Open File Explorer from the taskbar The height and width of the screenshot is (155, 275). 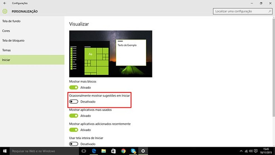(104, 151)
